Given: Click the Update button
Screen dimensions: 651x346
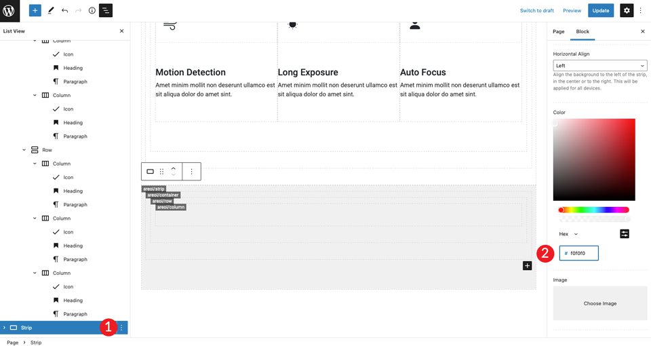Looking at the screenshot, I should (x=600, y=11).
